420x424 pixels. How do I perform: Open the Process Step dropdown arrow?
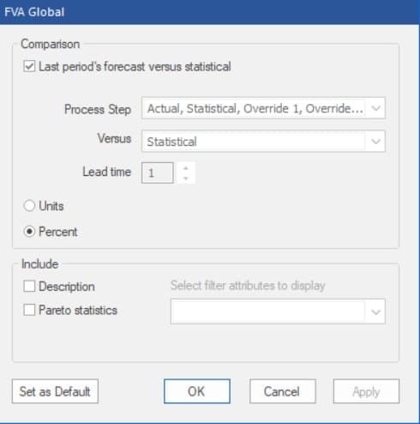(x=375, y=108)
